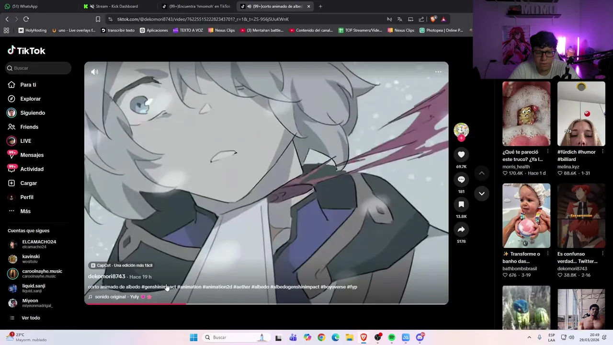613x345 pixels.
Task: Open the HolyHosting bookmark
Action: click(33, 30)
